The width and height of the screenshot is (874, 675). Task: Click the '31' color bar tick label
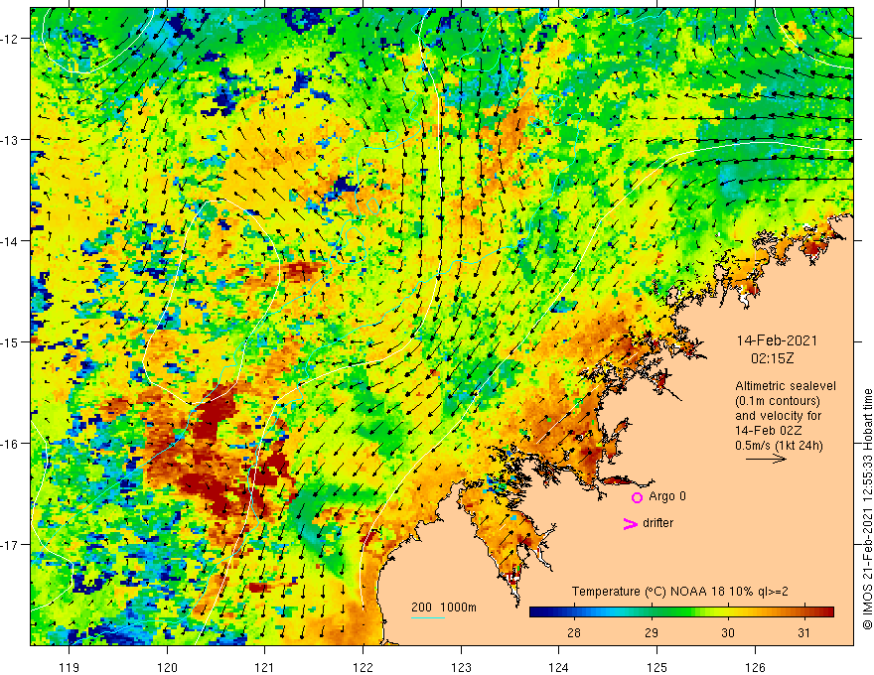point(803,632)
